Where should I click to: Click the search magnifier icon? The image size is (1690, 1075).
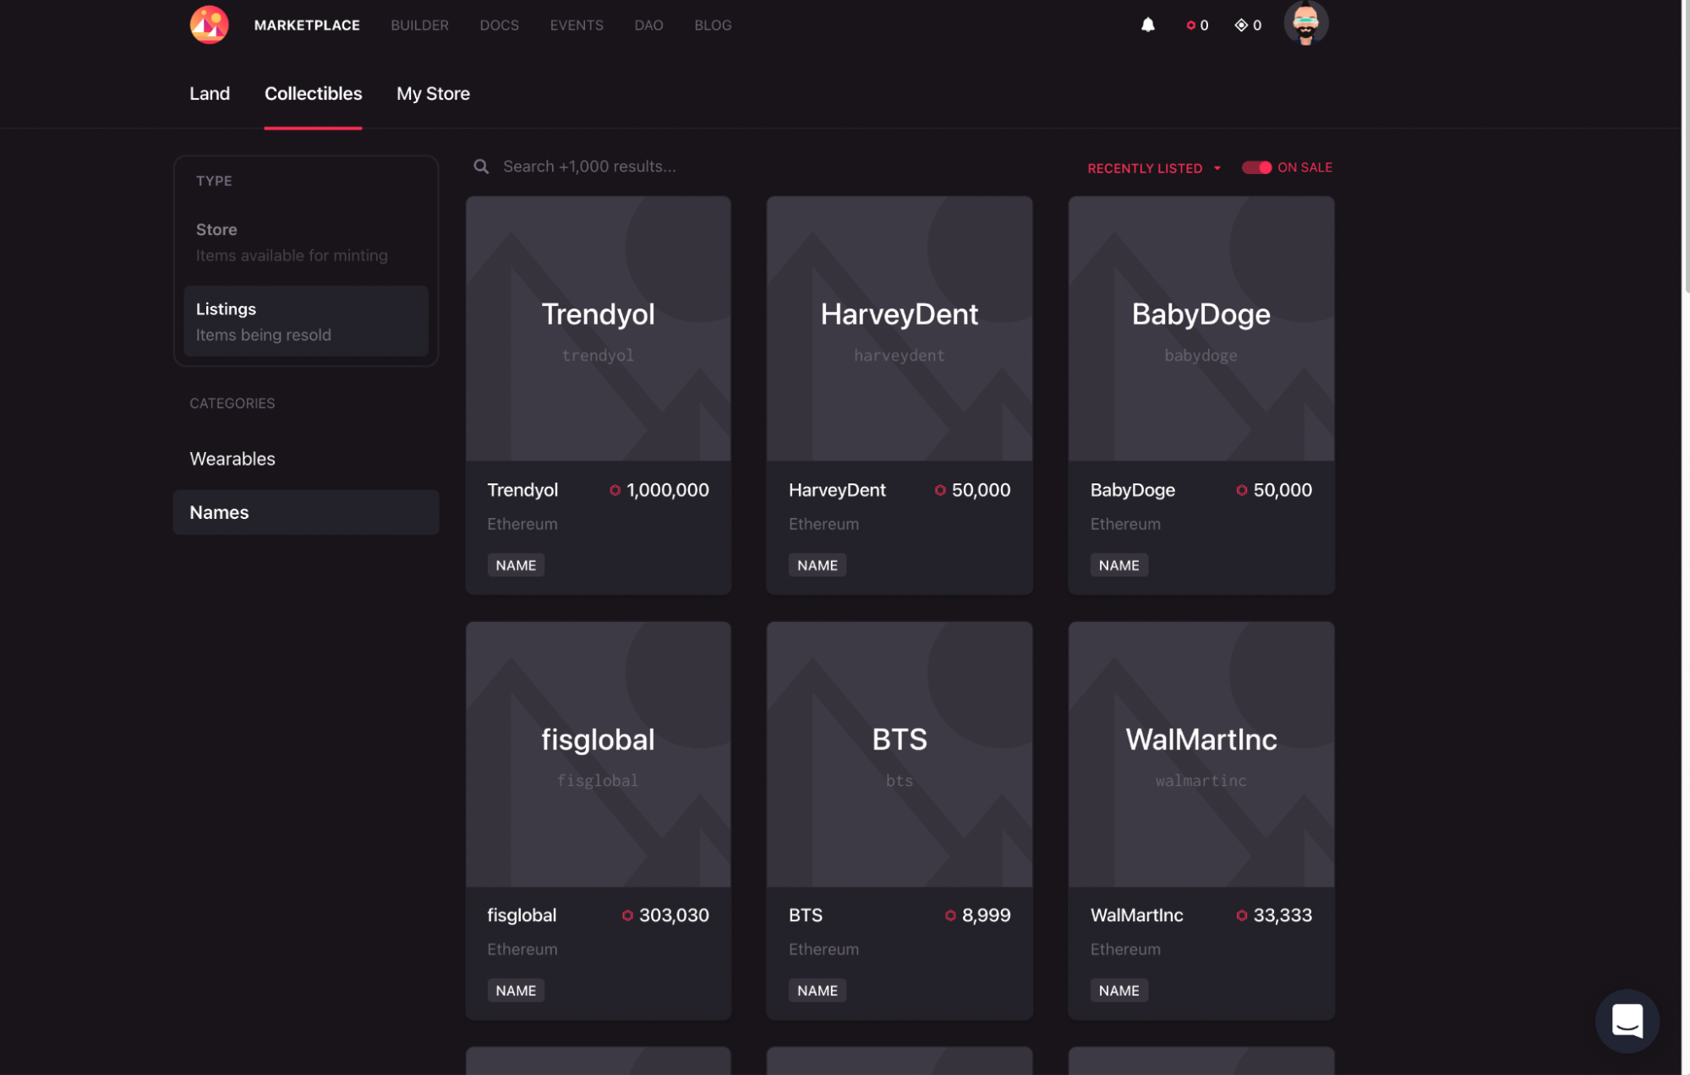point(481,166)
